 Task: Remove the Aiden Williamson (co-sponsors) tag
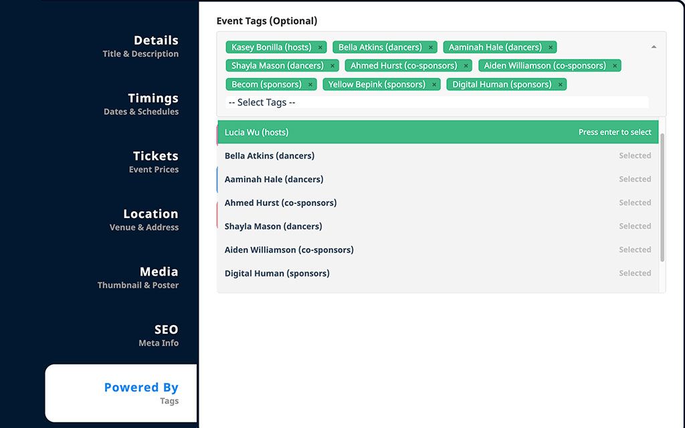(x=614, y=66)
